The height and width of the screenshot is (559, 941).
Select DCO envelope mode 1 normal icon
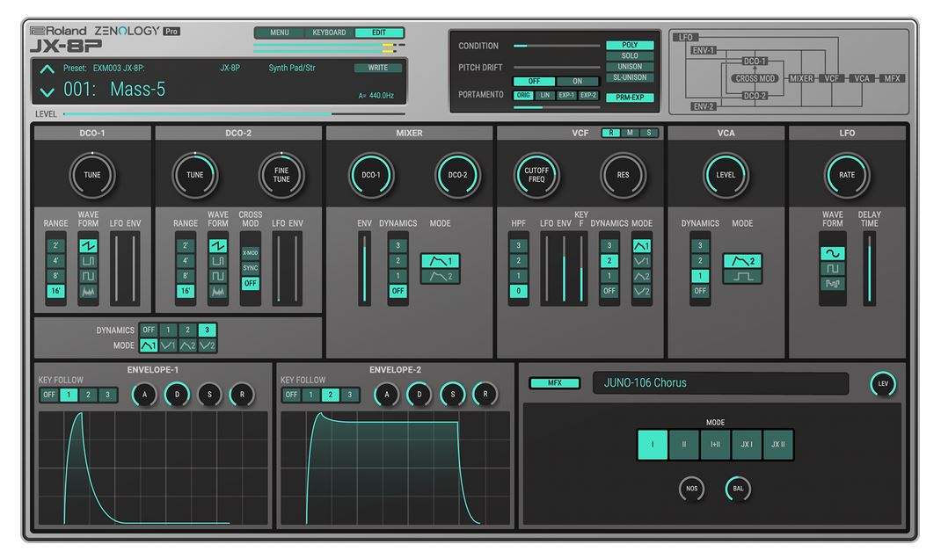tap(149, 345)
